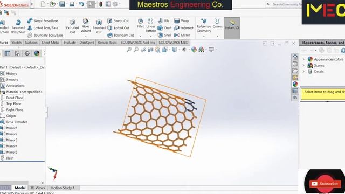
Task: Select the Boundary Cut tool
Action: click(121, 35)
